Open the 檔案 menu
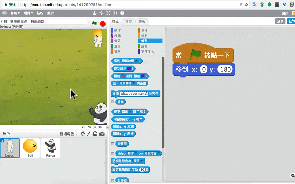 coord(15,13)
